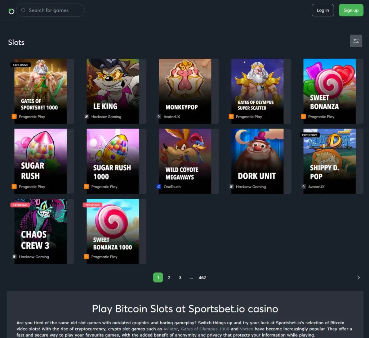Expand the next page chevron arrow
The image size is (369, 338).
pos(358,278)
